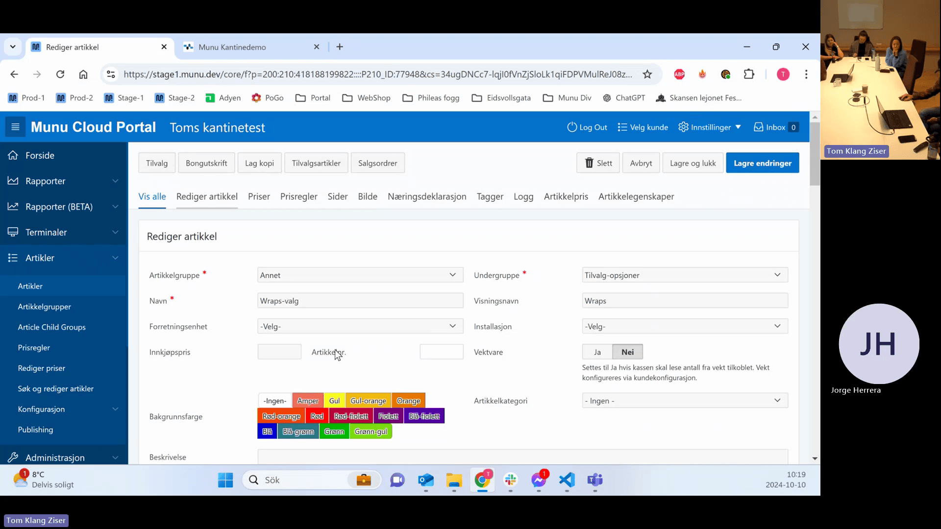This screenshot has height=529, width=941.
Task: Click the Log Out power icon
Action: (x=571, y=127)
